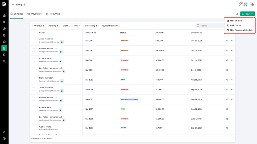This screenshot has width=257, height=144.
Task: Click the sidebar icon below the compass
Action: click(4, 35)
